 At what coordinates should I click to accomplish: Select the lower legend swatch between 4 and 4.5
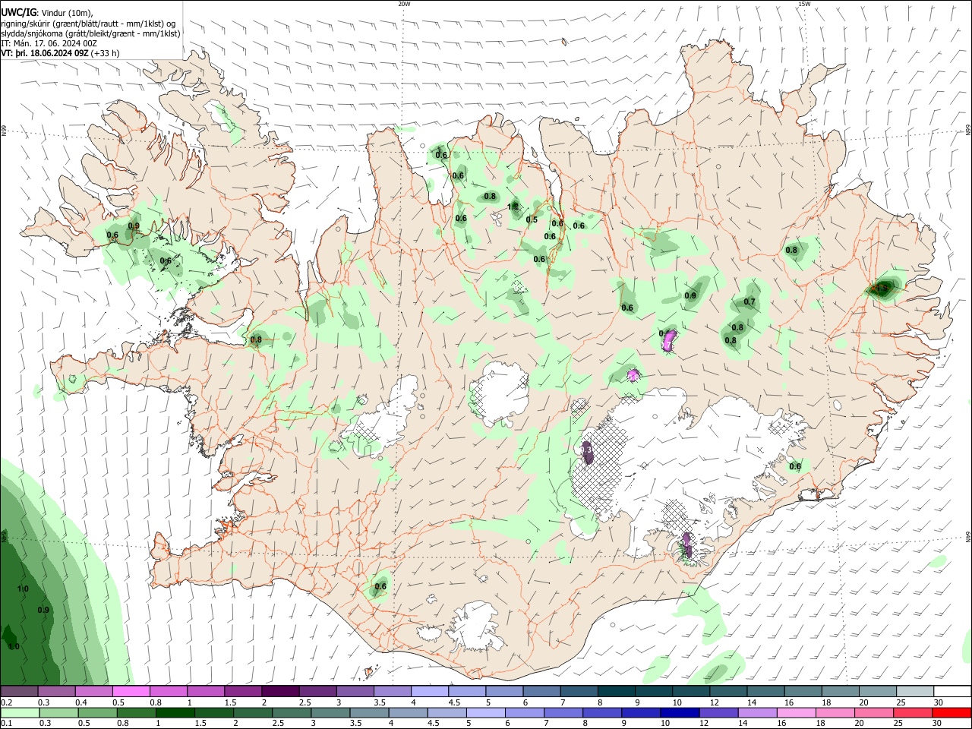[407, 712]
